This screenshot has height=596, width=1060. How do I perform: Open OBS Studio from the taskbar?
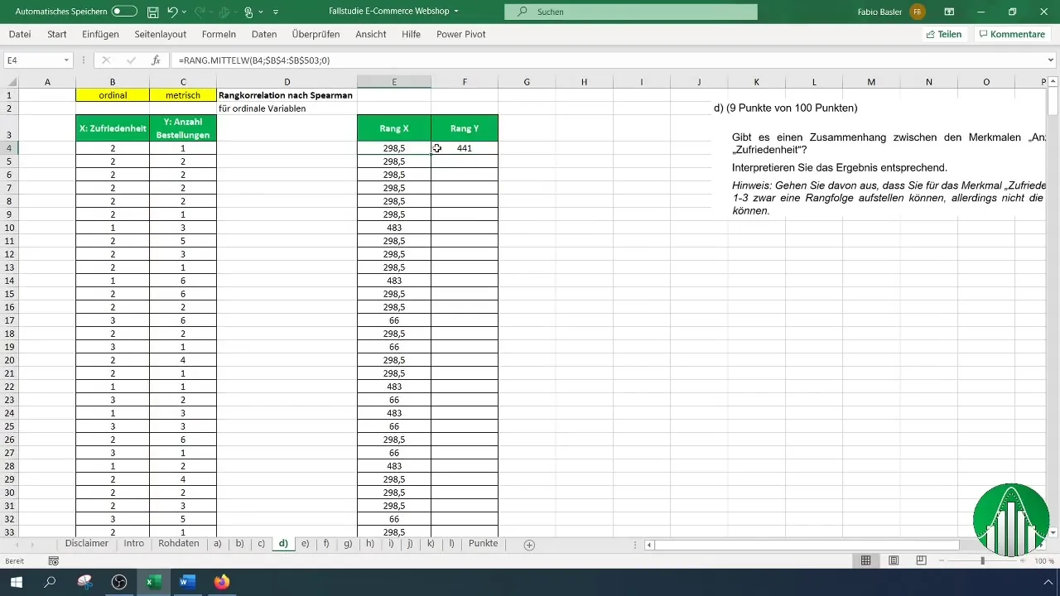[x=119, y=582]
